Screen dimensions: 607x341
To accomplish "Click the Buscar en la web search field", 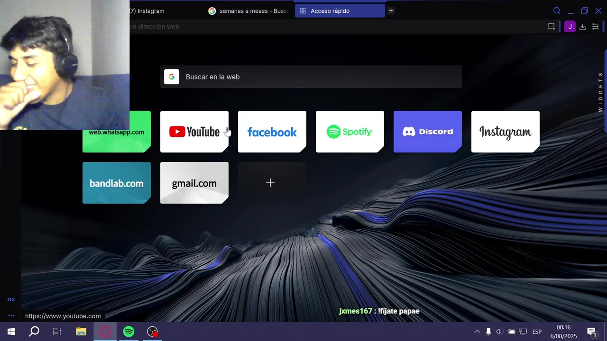I will click(311, 77).
